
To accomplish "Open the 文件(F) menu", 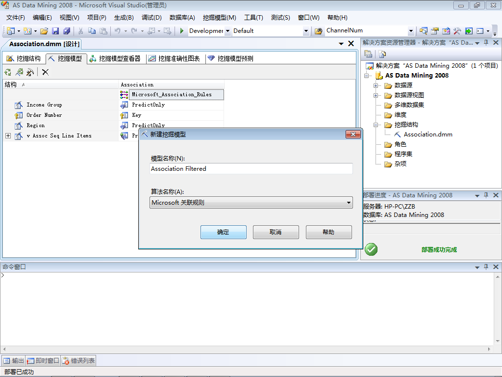I will [x=15, y=18].
